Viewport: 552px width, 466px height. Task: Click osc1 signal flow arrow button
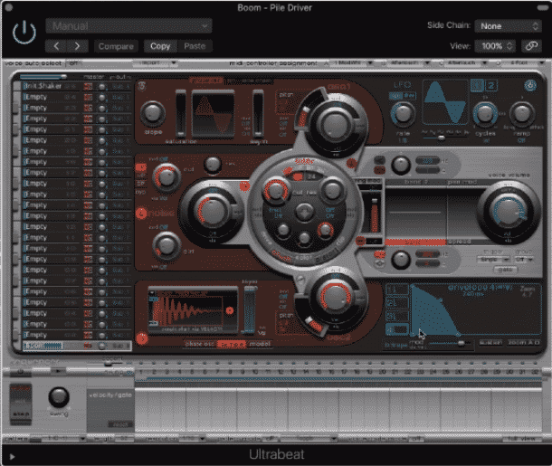351,163
